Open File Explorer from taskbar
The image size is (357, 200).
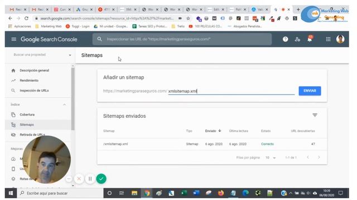click(134, 193)
